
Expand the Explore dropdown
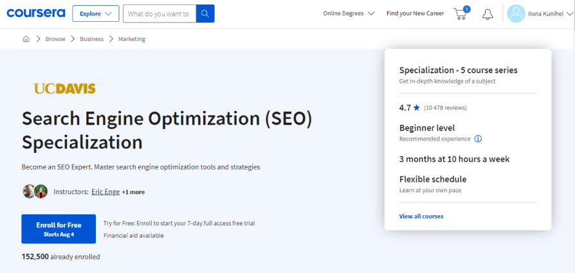95,13
